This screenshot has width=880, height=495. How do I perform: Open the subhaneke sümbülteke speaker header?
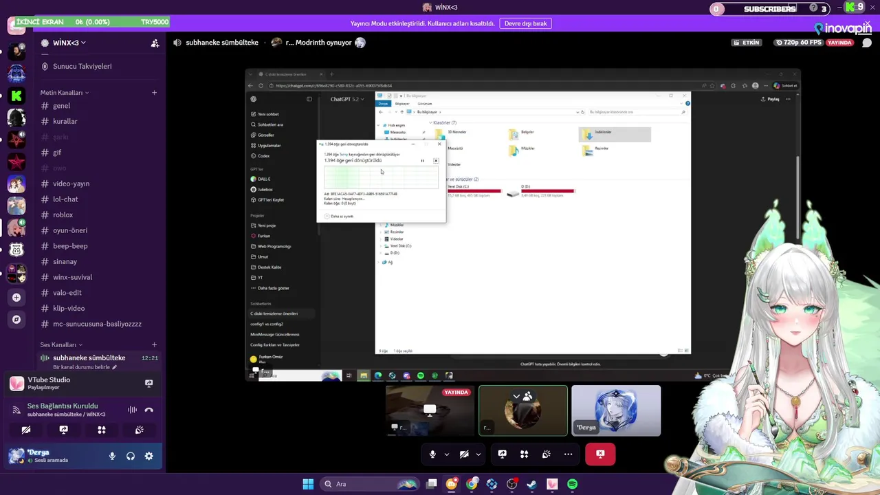pos(216,43)
